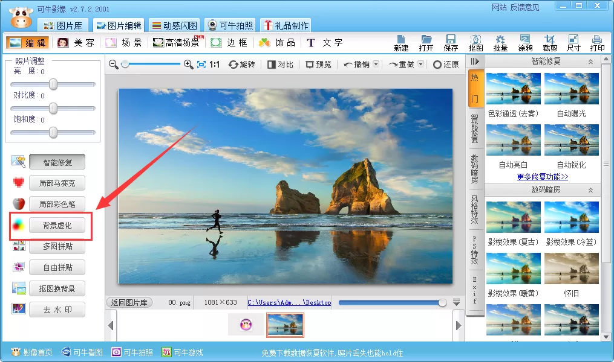Switch to the 图片库 tab
Viewport: 614px width, 362px height.
(63, 26)
